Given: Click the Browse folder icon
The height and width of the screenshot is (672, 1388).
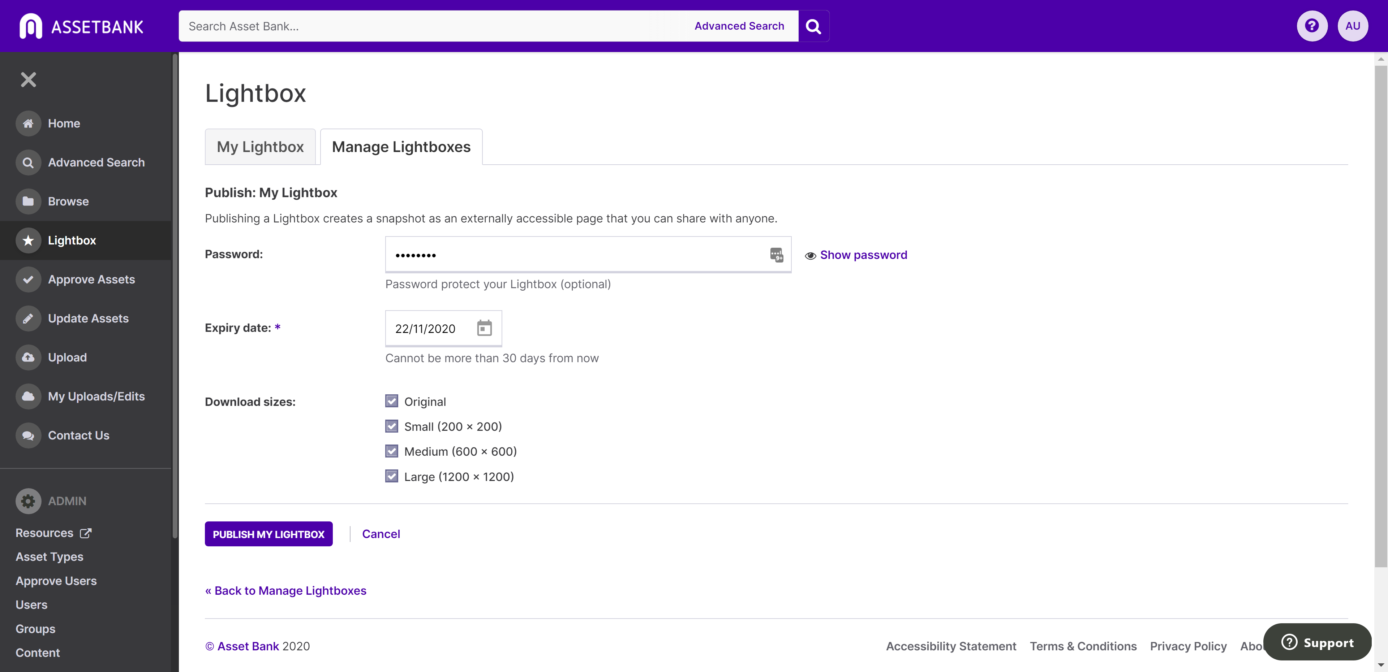Looking at the screenshot, I should [x=29, y=201].
